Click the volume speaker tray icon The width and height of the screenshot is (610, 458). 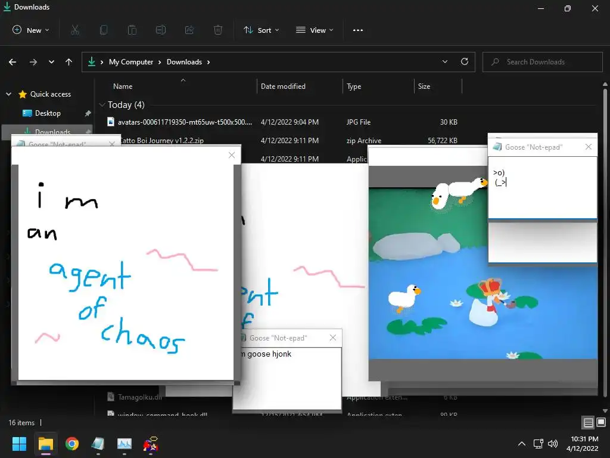[x=552, y=444]
